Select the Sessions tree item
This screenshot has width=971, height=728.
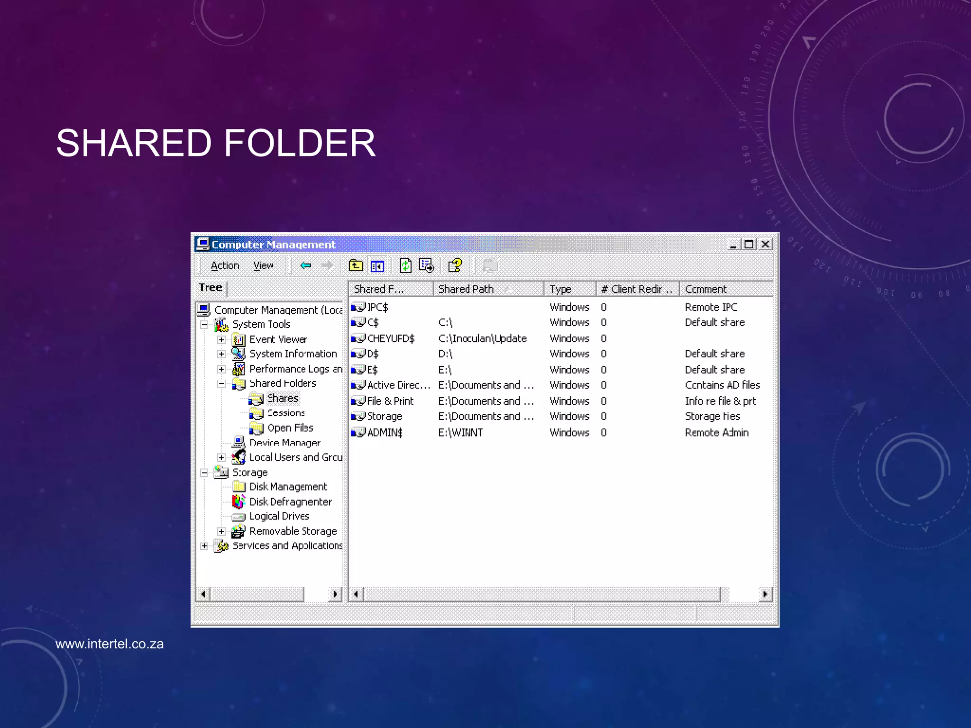(286, 413)
